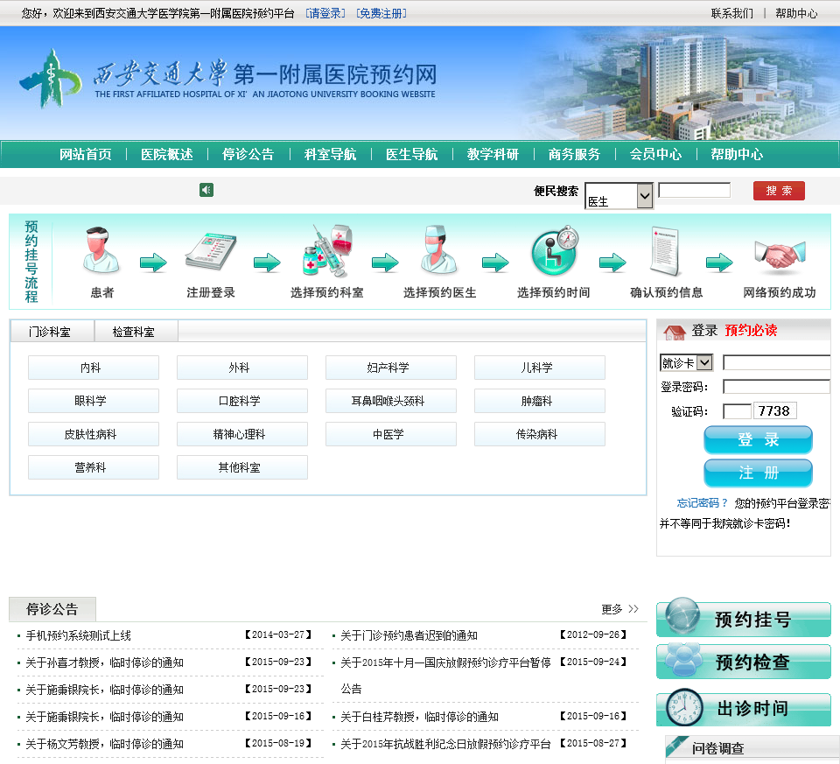
Task: Open notice 关于杨文芳教授，临时停诊的通知
Action: 104,744
